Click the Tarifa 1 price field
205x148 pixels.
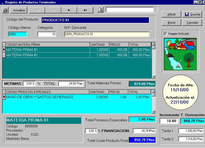tap(191, 131)
